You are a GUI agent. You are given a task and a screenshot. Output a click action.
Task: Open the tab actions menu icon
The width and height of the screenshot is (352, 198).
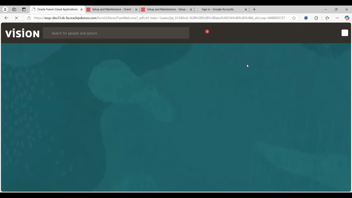click(x=24, y=9)
